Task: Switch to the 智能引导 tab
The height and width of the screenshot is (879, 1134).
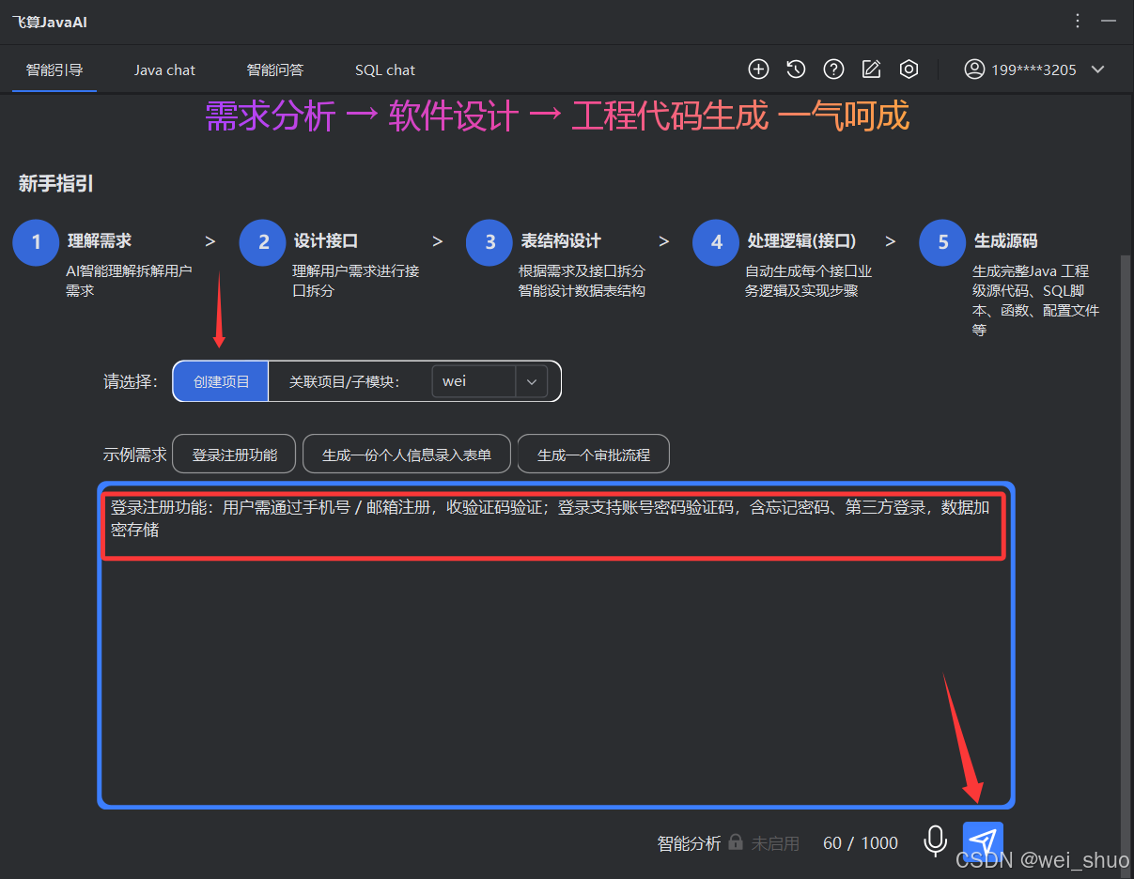Action: [x=54, y=69]
